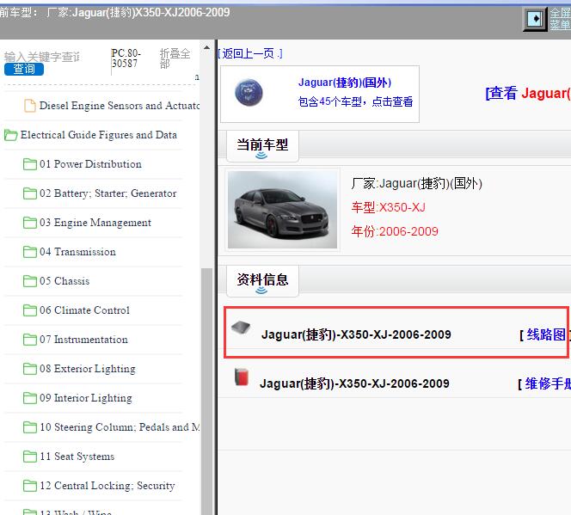Screen dimensions: 571x515
Task: Open the Jaguar(捷豹)(国外) brand link
Action: [x=345, y=83]
